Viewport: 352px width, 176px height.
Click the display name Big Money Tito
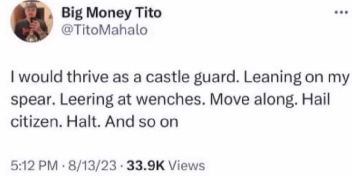(x=111, y=13)
